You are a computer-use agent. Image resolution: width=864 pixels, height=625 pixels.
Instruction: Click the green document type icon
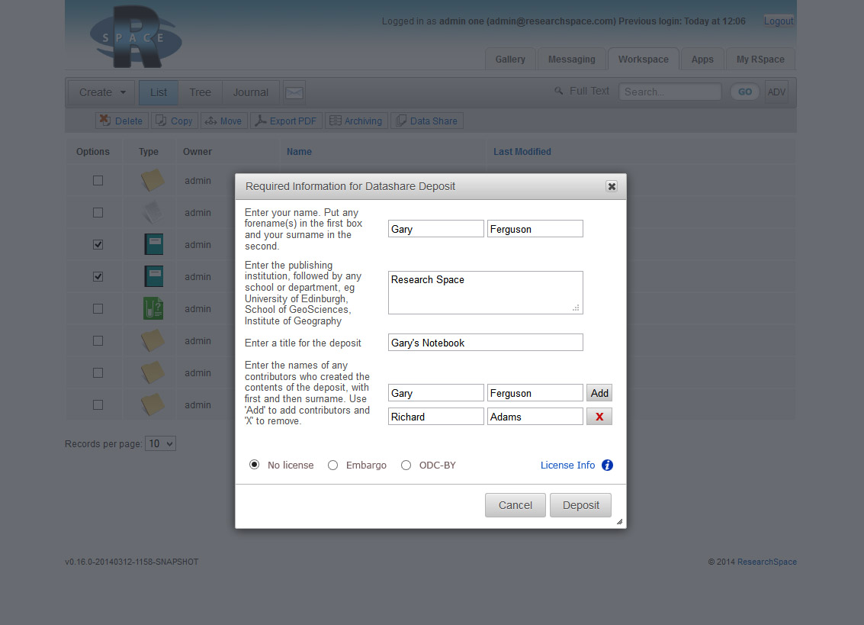[153, 308]
